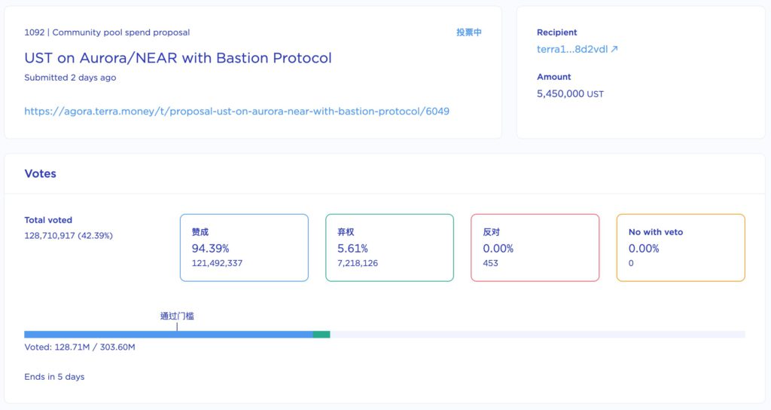The width and height of the screenshot is (771, 410).
Task: Click the 投票中 status label
Action: 468,32
